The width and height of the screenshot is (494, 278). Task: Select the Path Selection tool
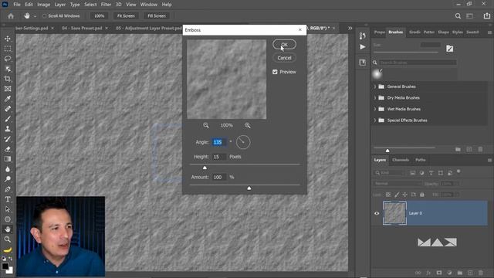click(x=8, y=209)
